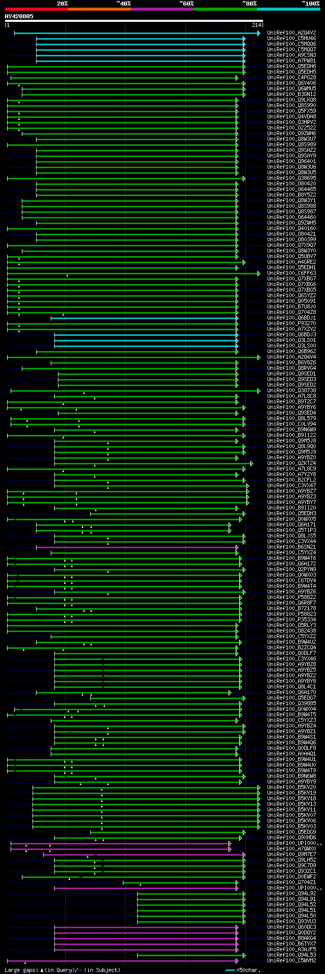Open hit UniRef100_A7PW81

pyautogui.click(x=291, y=60)
